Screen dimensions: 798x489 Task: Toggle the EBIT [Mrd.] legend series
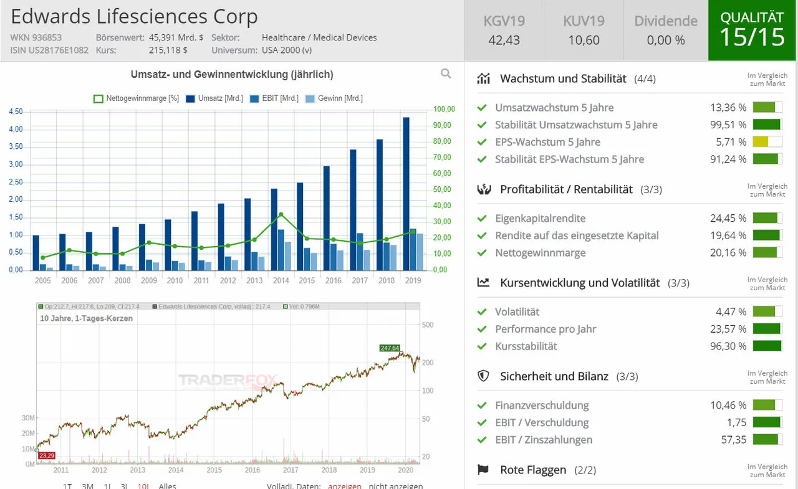click(x=274, y=98)
